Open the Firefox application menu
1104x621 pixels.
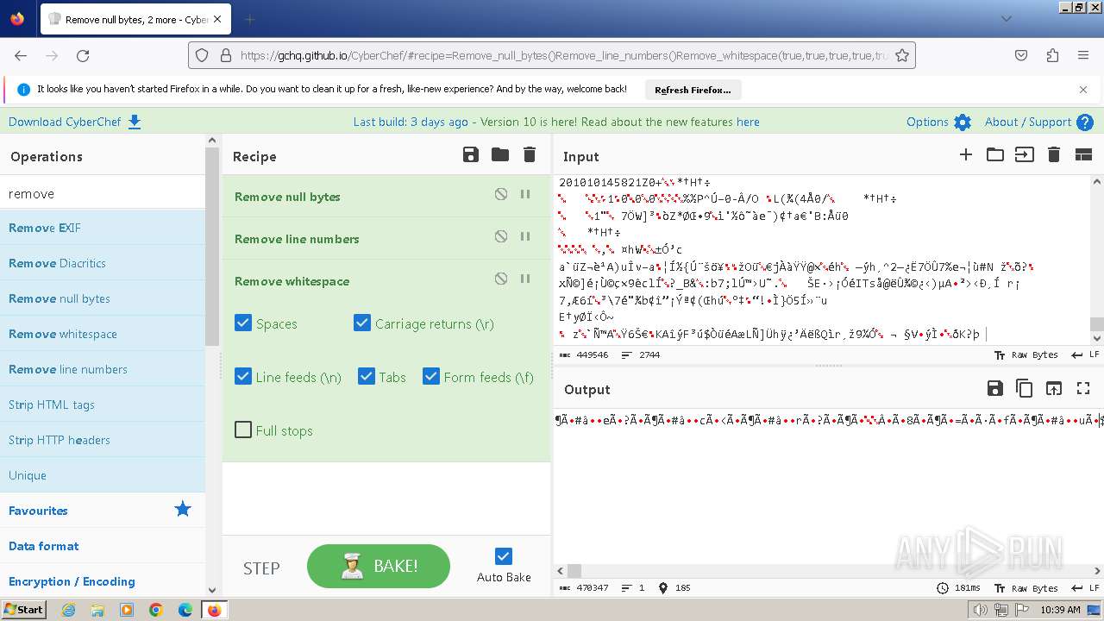pyautogui.click(x=1083, y=55)
